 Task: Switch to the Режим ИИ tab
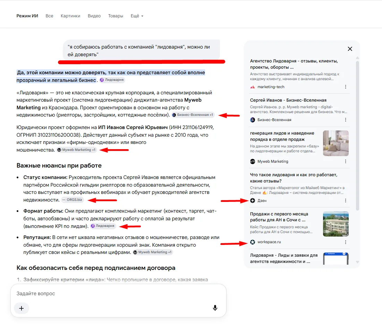click(27, 16)
